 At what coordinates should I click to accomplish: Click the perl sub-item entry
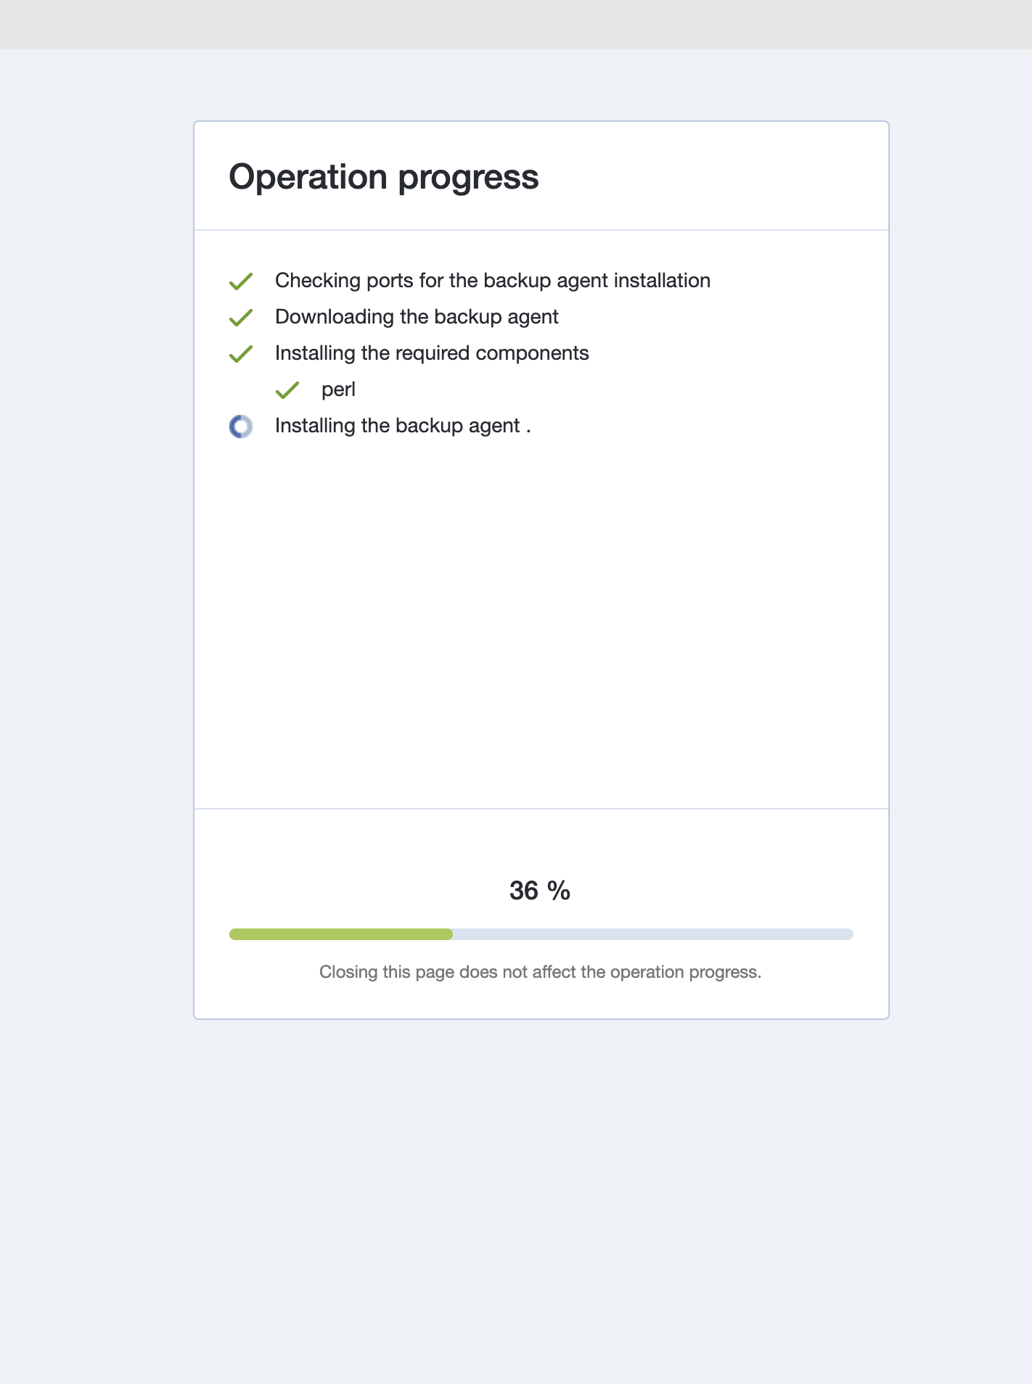pyautogui.click(x=338, y=390)
